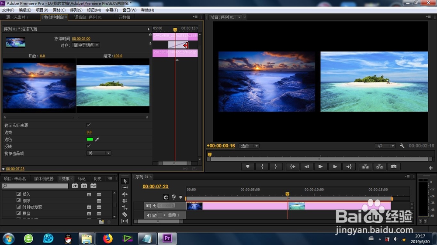Click the Effects panel search field
Viewport: 437px width, 245px height.
[35, 186]
